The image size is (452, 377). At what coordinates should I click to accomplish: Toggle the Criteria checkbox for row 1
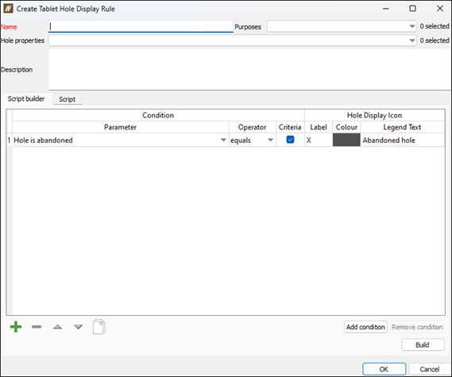290,140
